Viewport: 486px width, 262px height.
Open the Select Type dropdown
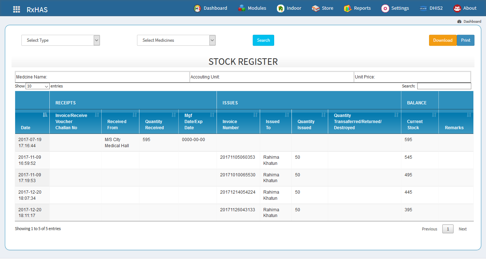[61, 40]
